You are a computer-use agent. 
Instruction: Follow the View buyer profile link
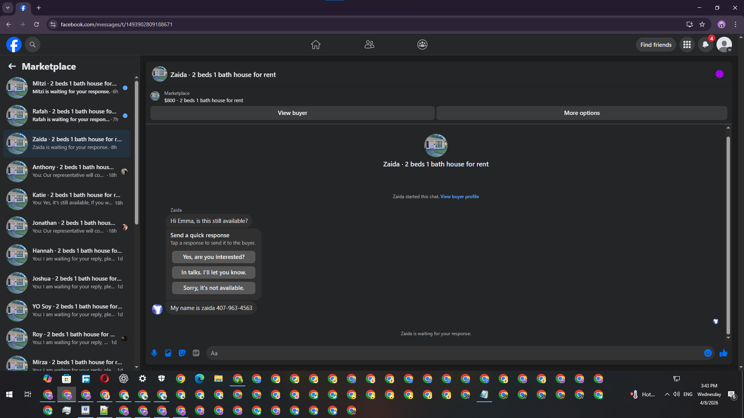pyautogui.click(x=460, y=197)
